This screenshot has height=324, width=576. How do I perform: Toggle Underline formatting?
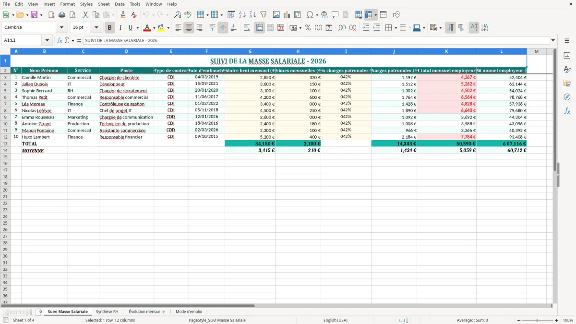click(x=131, y=28)
